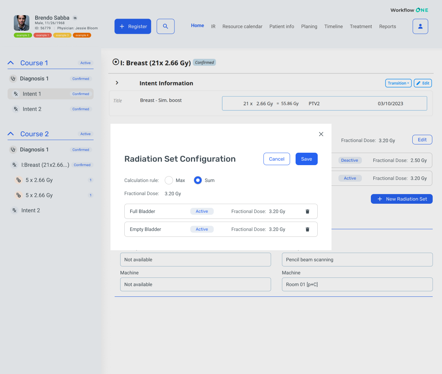
Task: Open the Timeline tab
Action: [334, 27]
